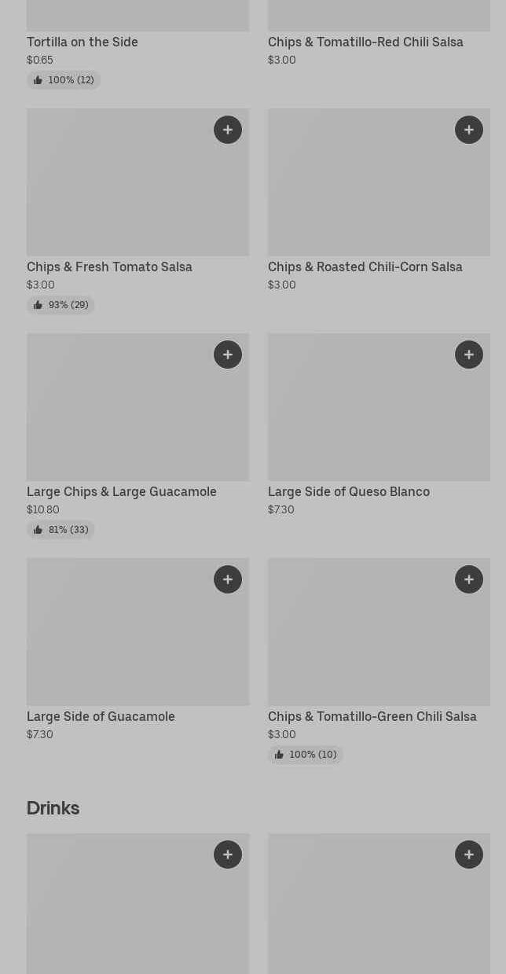Add the right drink item under Drinks

(469, 855)
